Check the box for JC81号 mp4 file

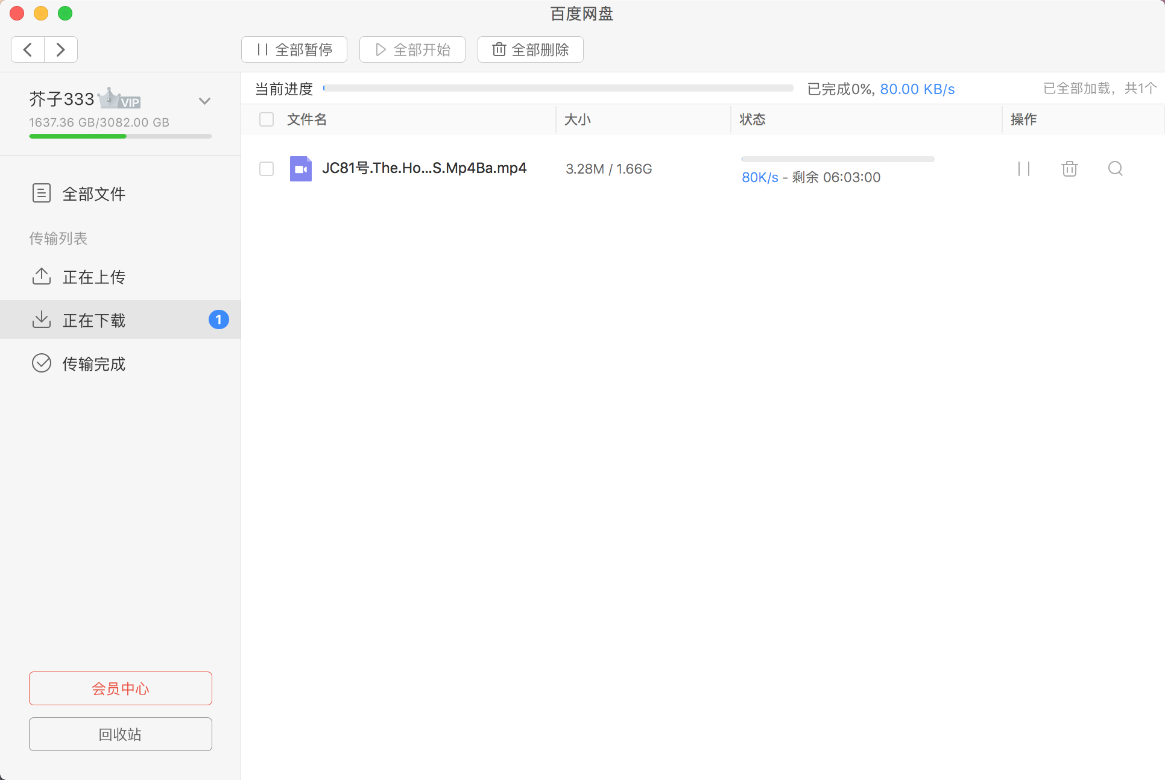[267, 169]
